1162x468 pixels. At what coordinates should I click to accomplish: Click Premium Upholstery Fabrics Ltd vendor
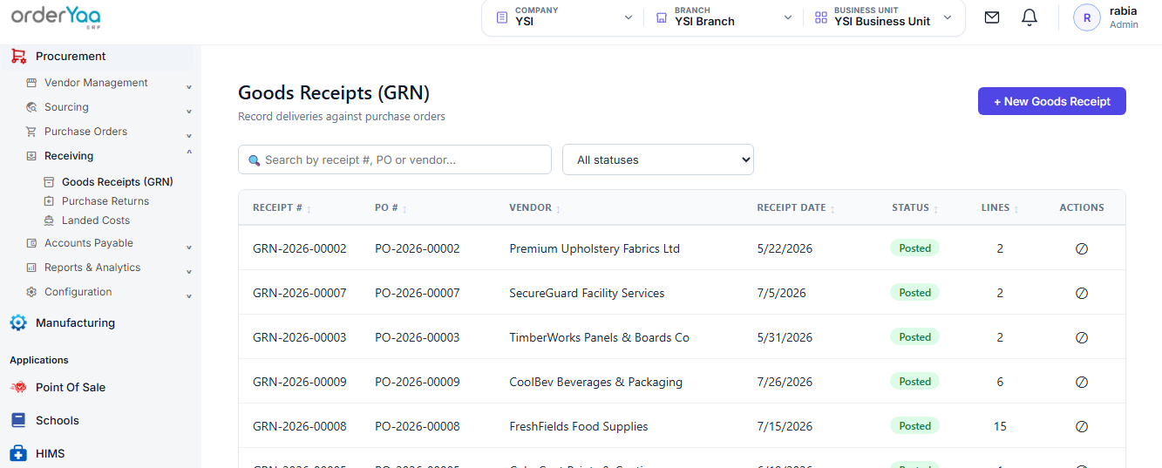pyautogui.click(x=595, y=248)
